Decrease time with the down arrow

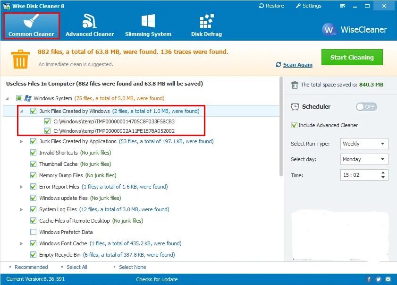point(383,177)
